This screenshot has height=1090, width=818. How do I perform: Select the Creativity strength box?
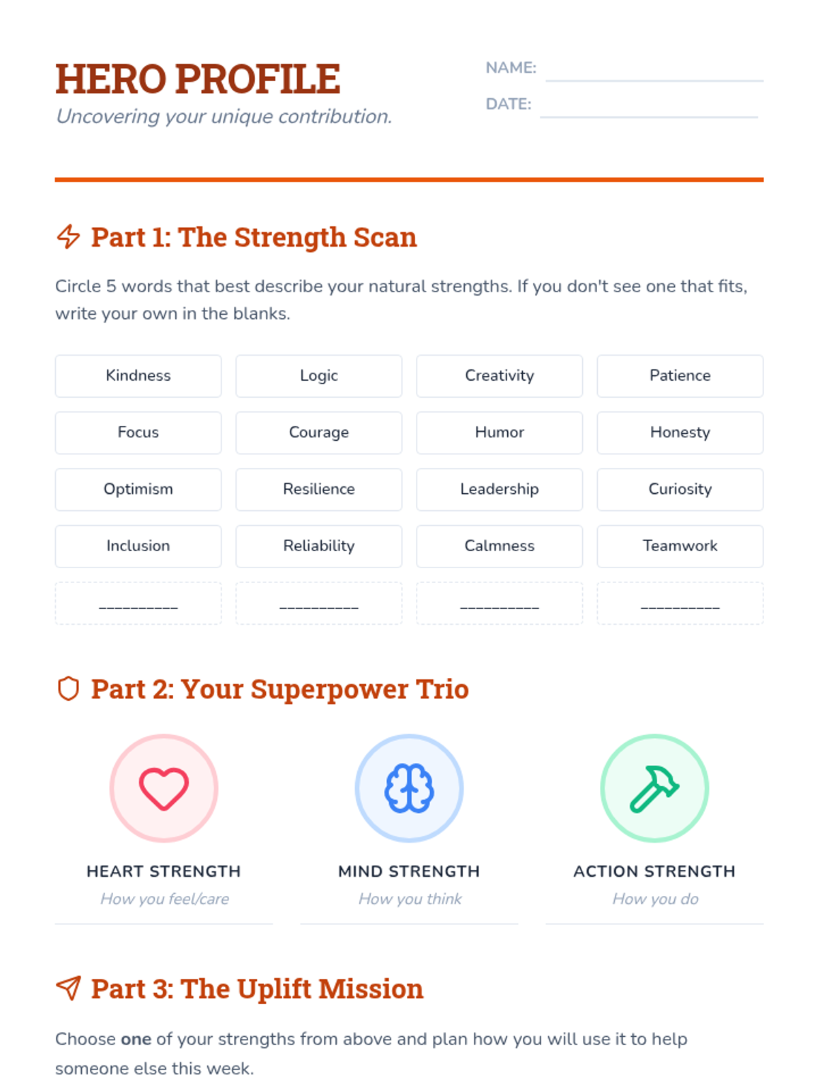[x=499, y=375]
